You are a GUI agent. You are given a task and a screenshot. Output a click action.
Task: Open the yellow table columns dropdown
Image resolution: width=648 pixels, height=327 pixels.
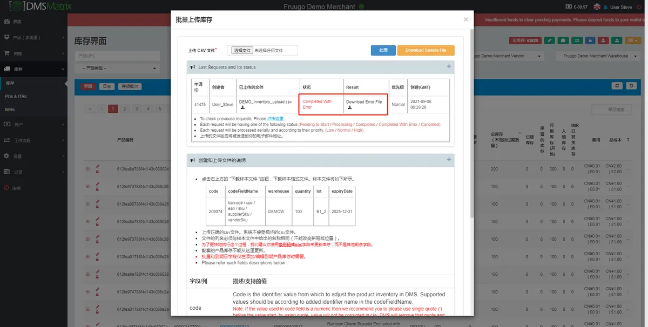(632, 40)
